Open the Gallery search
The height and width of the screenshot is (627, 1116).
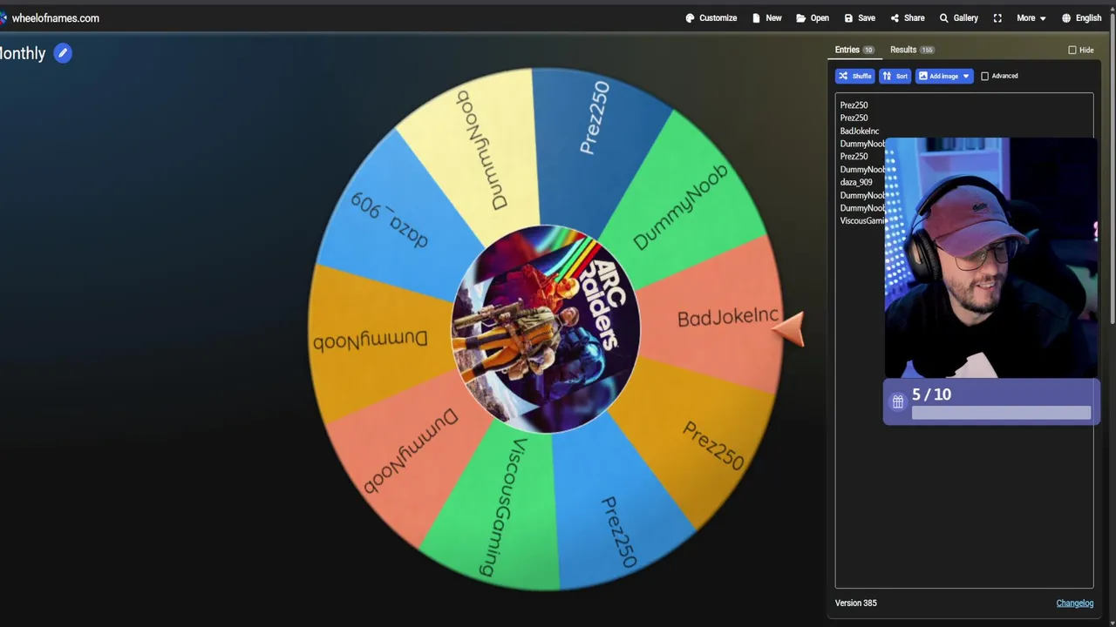tap(958, 17)
